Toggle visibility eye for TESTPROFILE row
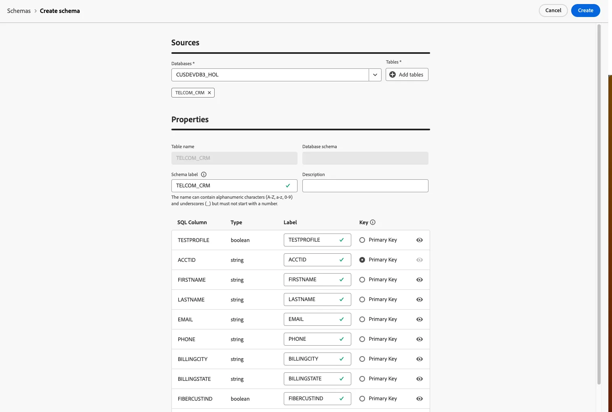Viewport: 612px width, 412px height. [420, 240]
